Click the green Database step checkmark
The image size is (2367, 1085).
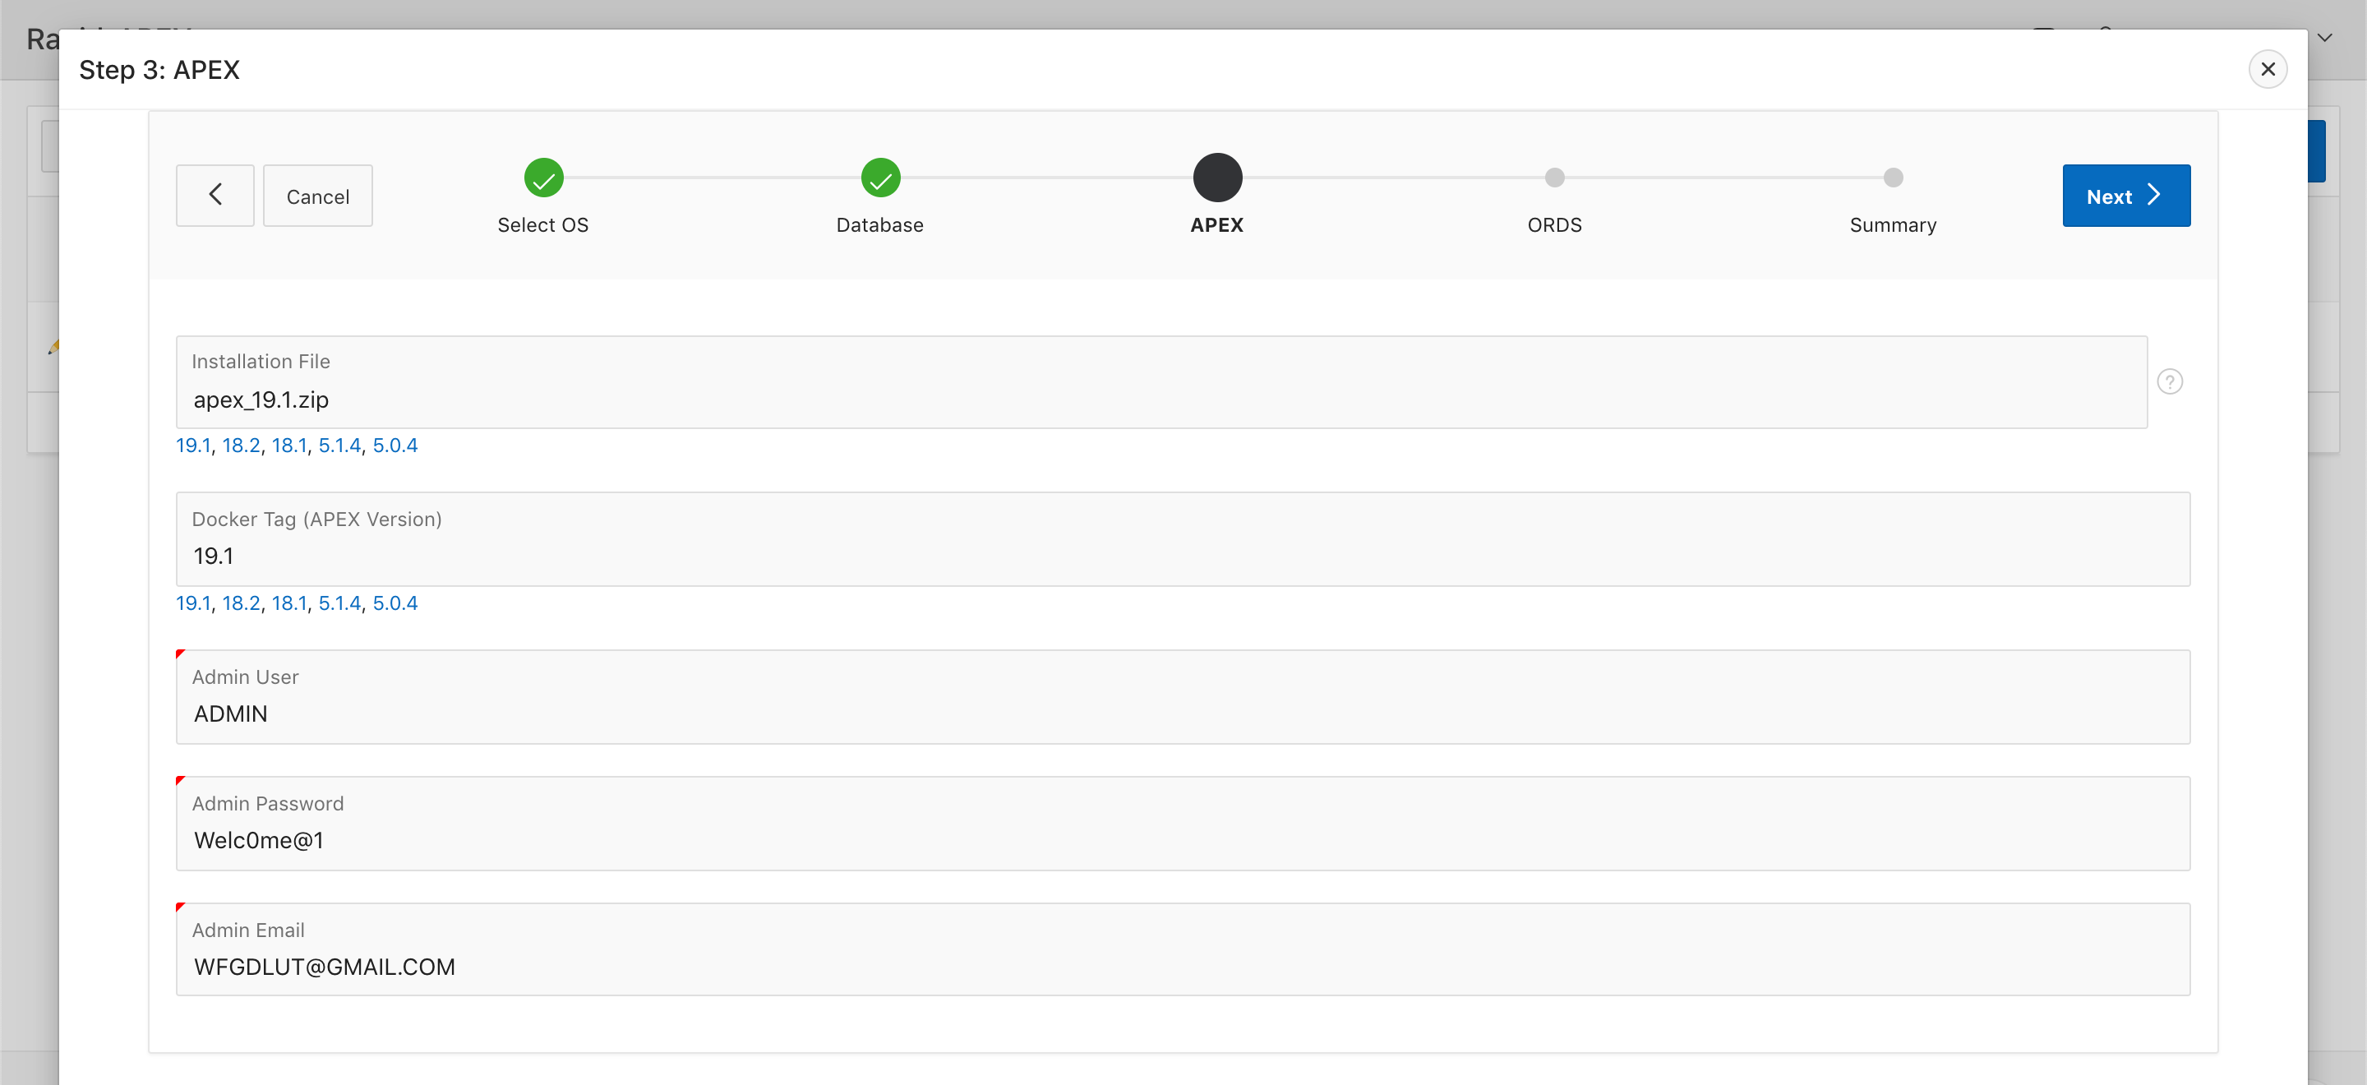[x=879, y=178]
